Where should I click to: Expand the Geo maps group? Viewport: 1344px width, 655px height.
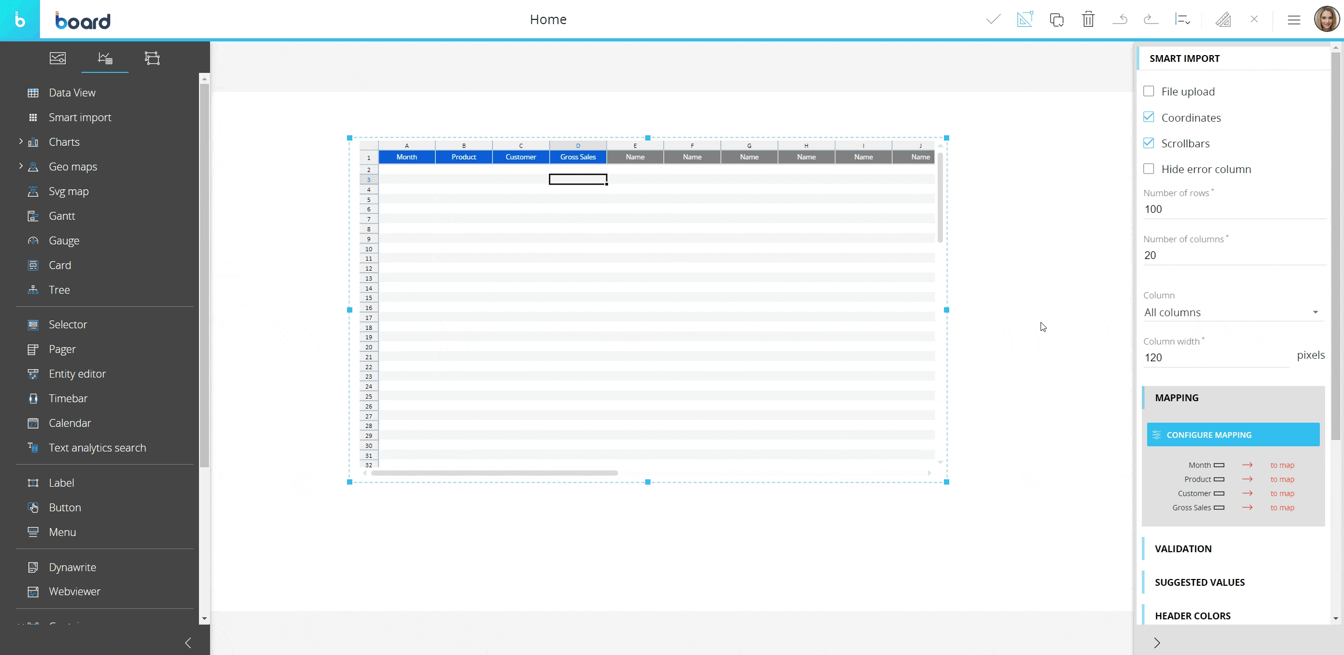coord(20,166)
